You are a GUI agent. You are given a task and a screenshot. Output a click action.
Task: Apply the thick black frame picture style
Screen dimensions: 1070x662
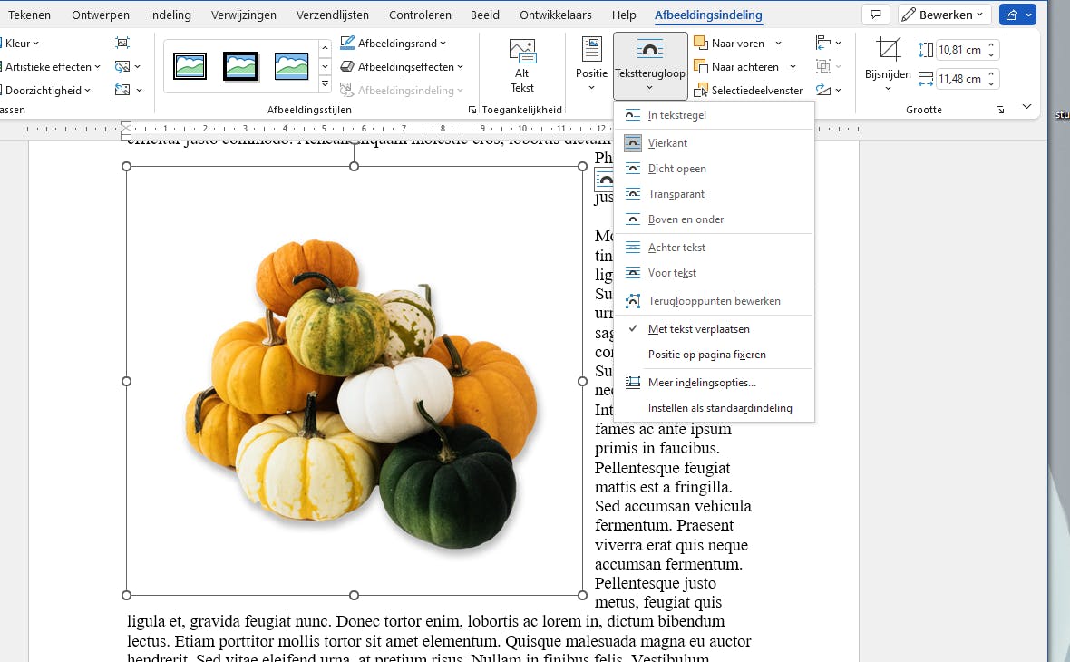click(241, 66)
